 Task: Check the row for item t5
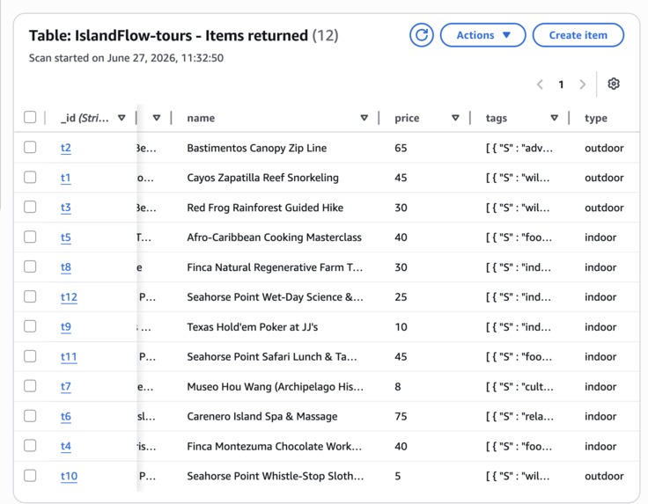(x=30, y=237)
